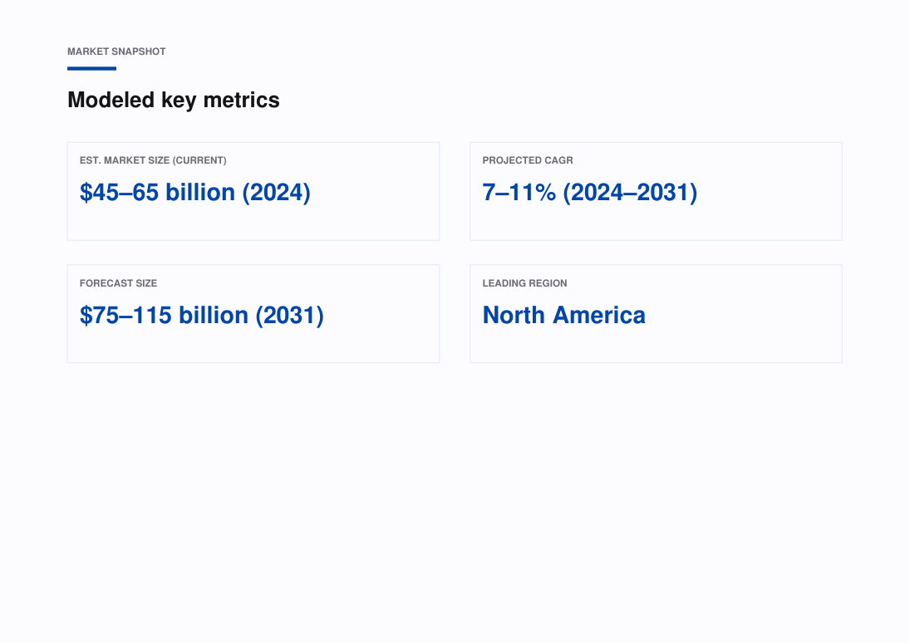Click the LEADING REGION label
This screenshot has height=643, width=910.
(524, 283)
